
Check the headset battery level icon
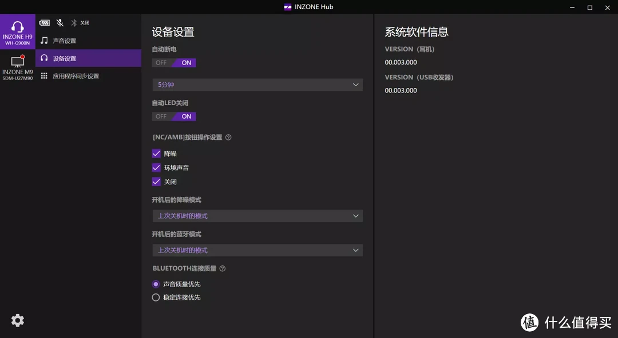pos(45,23)
